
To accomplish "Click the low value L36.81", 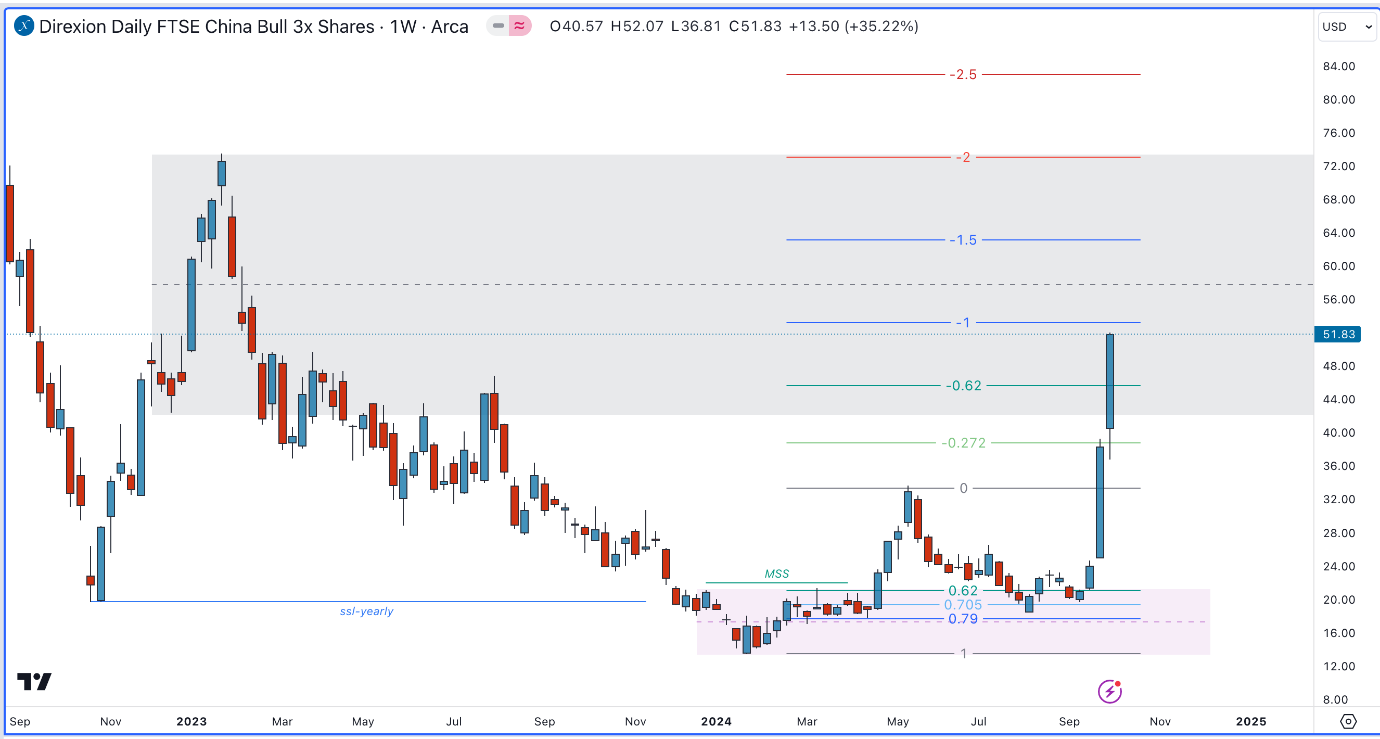I will point(696,26).
